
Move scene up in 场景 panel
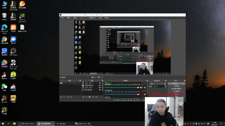[x=68, y=97]
